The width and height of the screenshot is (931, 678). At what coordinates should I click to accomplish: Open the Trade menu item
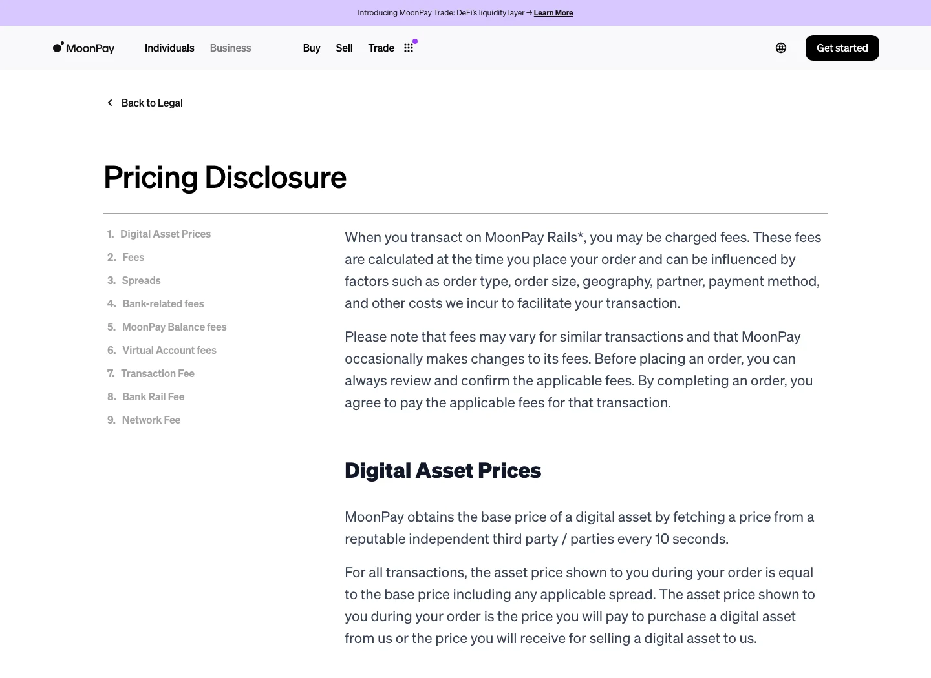coord(381,48)
